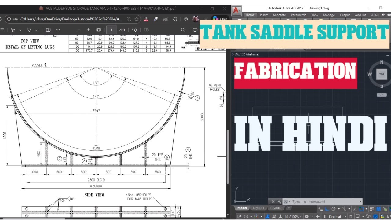391x220 pixels.
Task: Switch to the Annotate ribbon tab
Action: pyautogui.click(x=279, y=15)
